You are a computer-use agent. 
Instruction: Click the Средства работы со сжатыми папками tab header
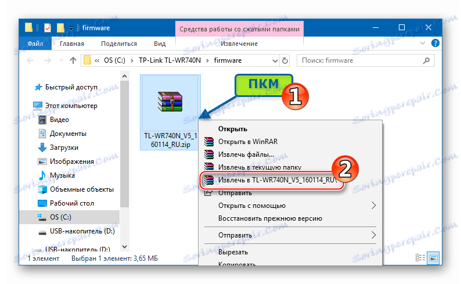pyautogui.click(x=239, y=29)
